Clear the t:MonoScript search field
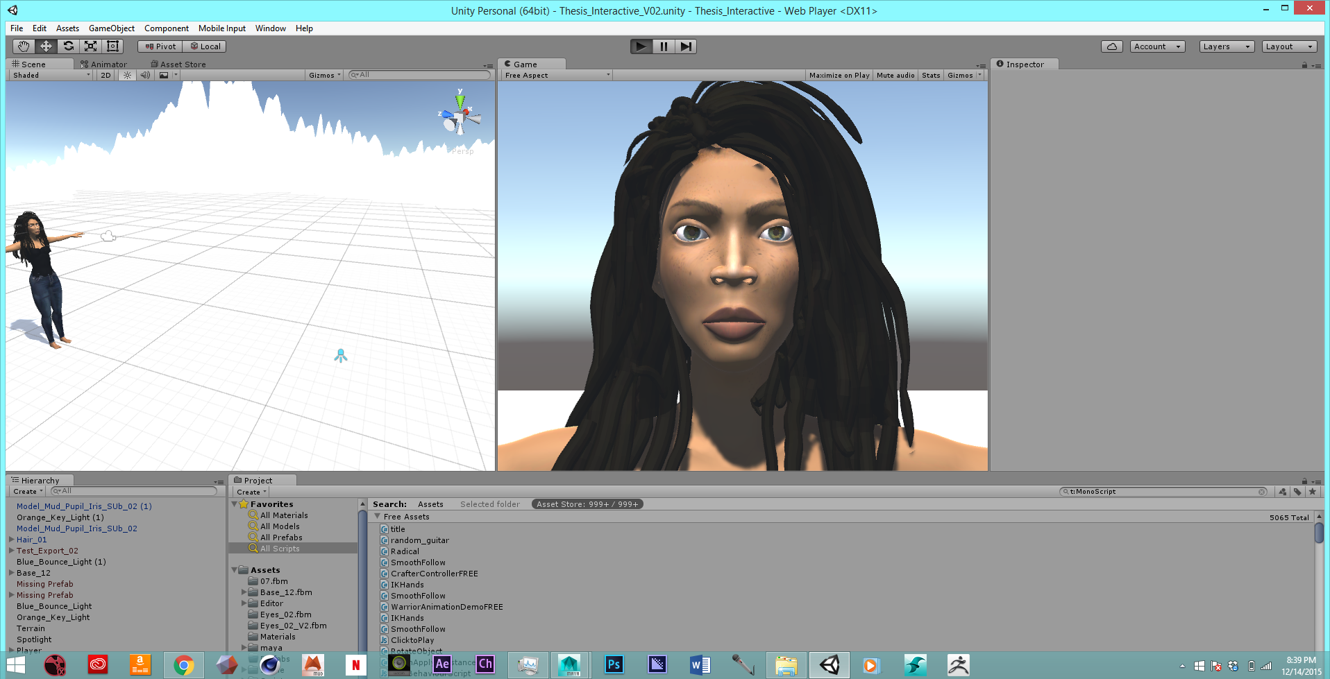 (x=1262, y=492)
